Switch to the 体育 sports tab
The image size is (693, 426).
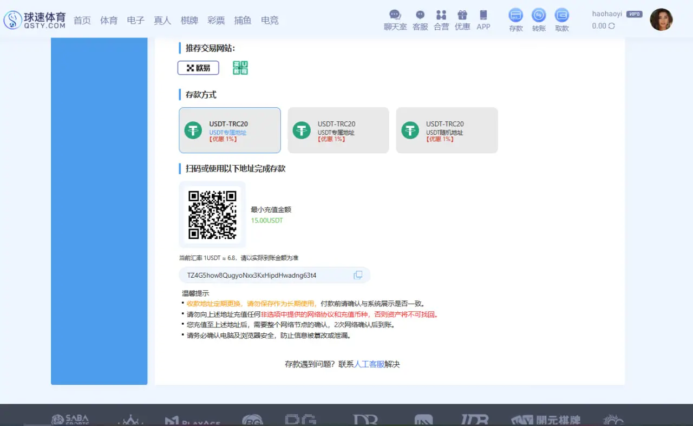109,20
